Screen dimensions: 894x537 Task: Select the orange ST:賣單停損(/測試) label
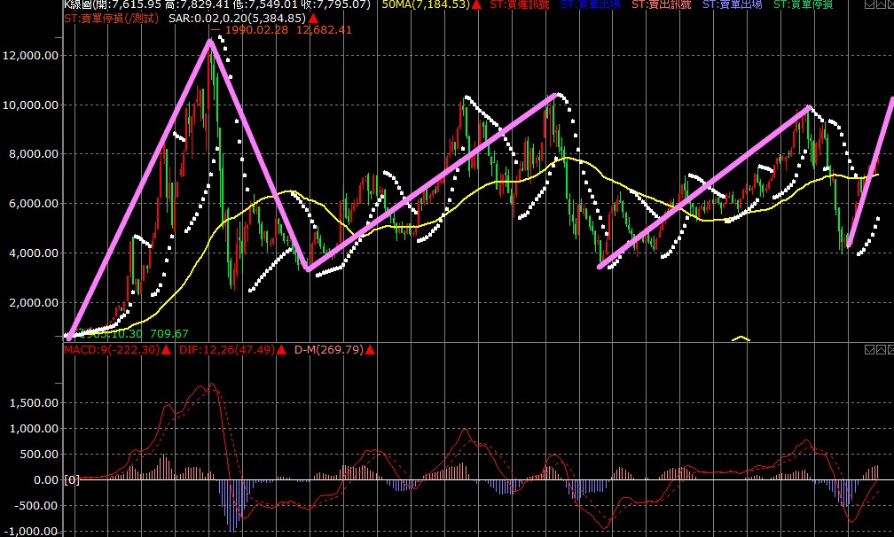click(x=112, y=19)
